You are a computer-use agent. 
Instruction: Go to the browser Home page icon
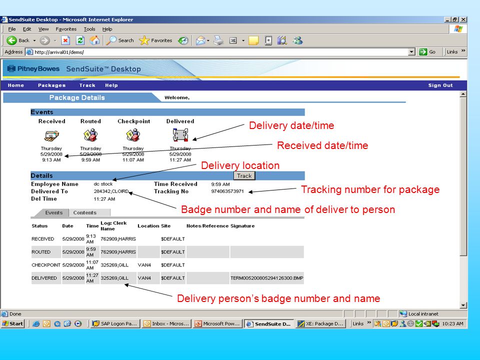tap(95, 40)
